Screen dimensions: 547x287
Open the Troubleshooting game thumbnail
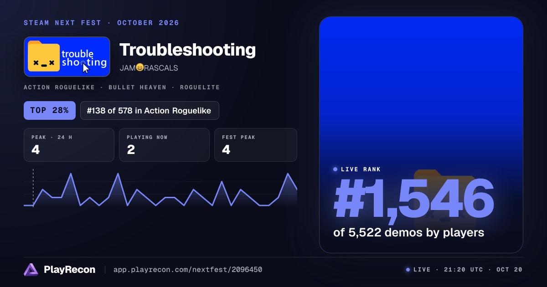(x=67, y=57)
